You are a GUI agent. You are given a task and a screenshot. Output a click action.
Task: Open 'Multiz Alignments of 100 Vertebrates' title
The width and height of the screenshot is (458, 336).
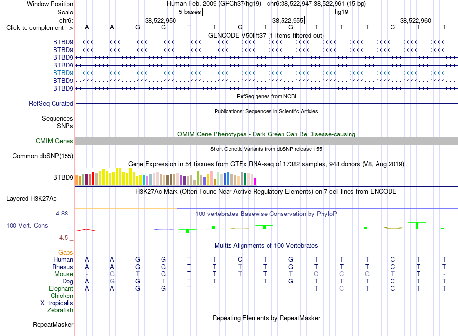click(x=266, y=246)
